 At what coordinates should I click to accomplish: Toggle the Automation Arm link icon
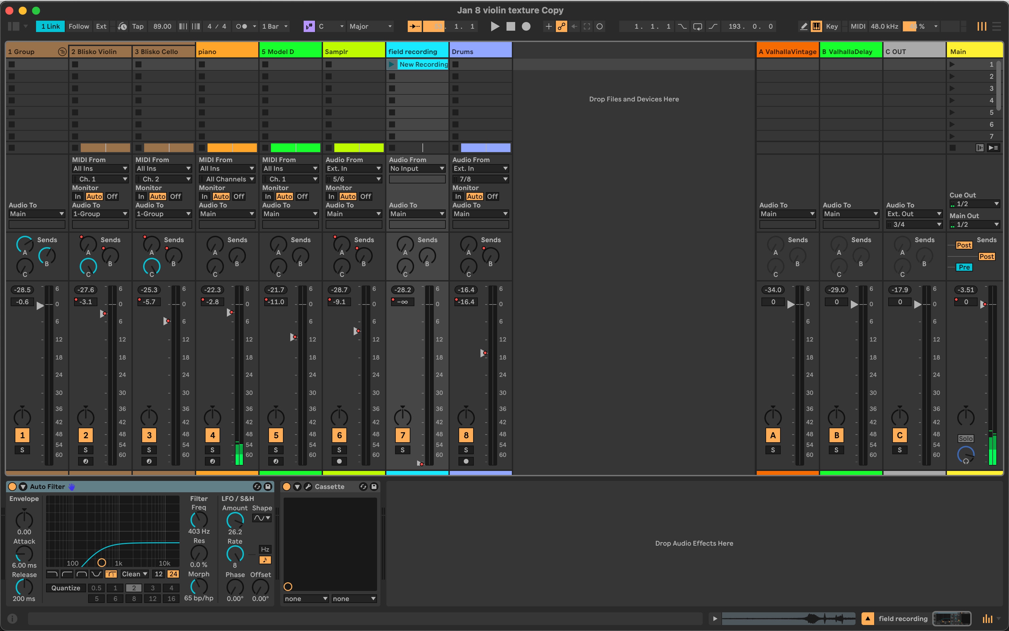561,26
